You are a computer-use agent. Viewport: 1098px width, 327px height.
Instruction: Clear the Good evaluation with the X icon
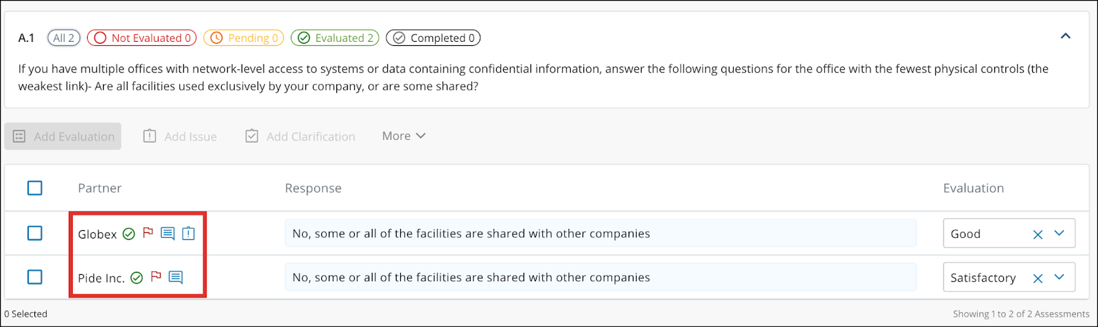pos(1038,234)
